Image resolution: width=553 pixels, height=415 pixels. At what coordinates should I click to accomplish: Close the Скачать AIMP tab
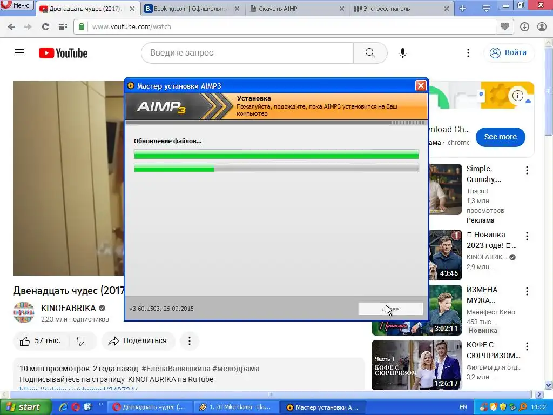point(342,9)
